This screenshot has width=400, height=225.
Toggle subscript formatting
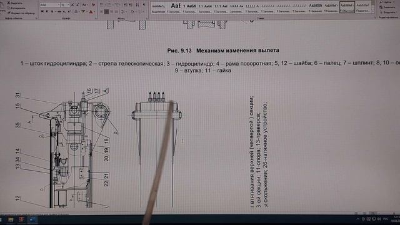(64, 11)
